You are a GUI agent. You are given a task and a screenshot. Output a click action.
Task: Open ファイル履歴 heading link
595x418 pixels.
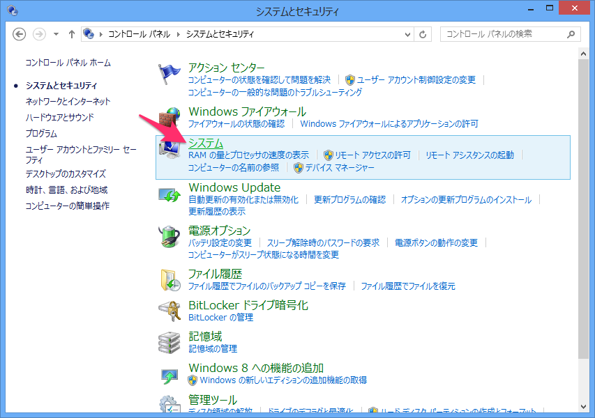[215, 274]
